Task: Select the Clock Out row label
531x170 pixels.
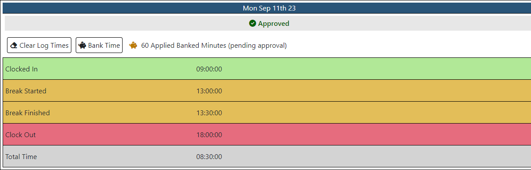Action: (21, 135)
